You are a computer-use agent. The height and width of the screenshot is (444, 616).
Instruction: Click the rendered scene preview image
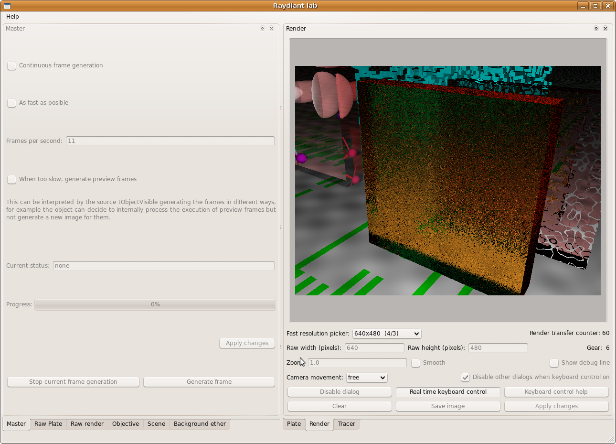click(x=447, y=181)
